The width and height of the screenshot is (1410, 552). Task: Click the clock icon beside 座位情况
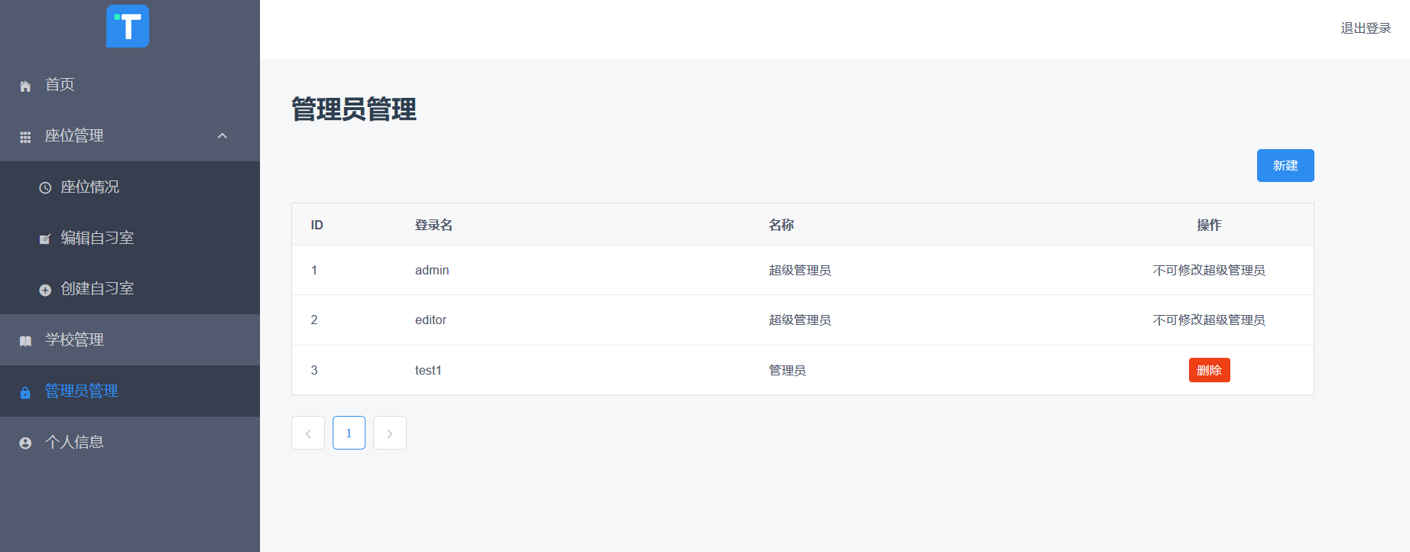pyautogui.click(x=45, y=187)
